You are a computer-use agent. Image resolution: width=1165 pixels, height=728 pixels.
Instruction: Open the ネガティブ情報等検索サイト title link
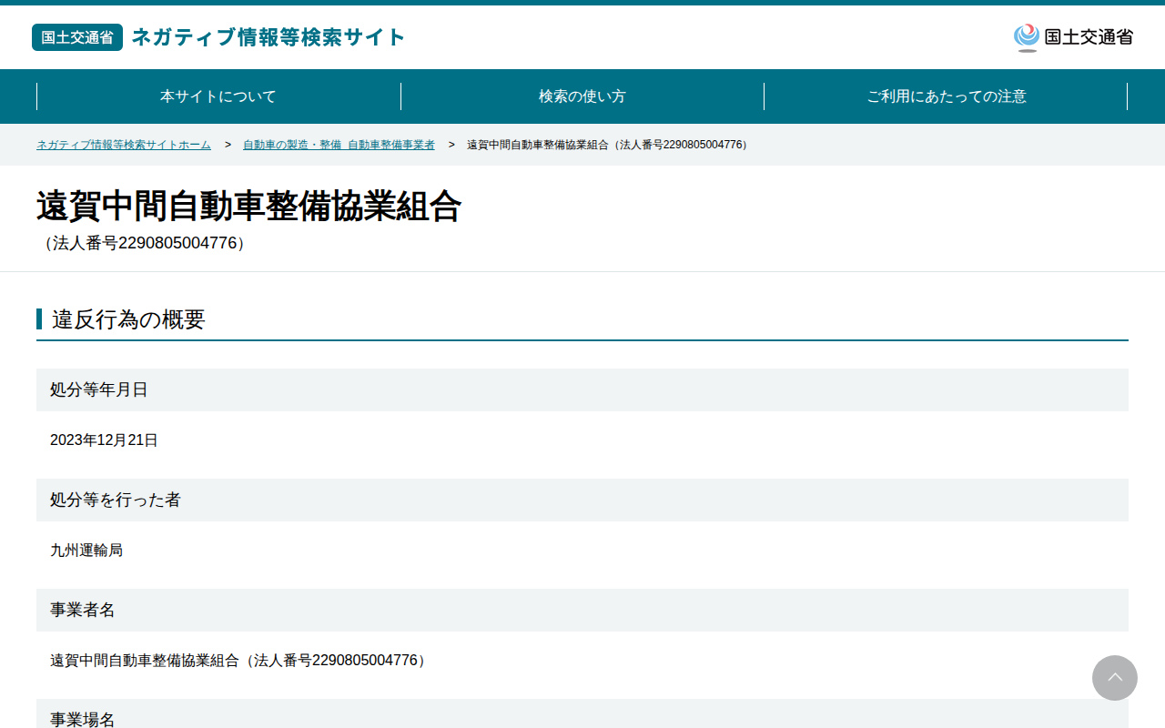[268, 37]
